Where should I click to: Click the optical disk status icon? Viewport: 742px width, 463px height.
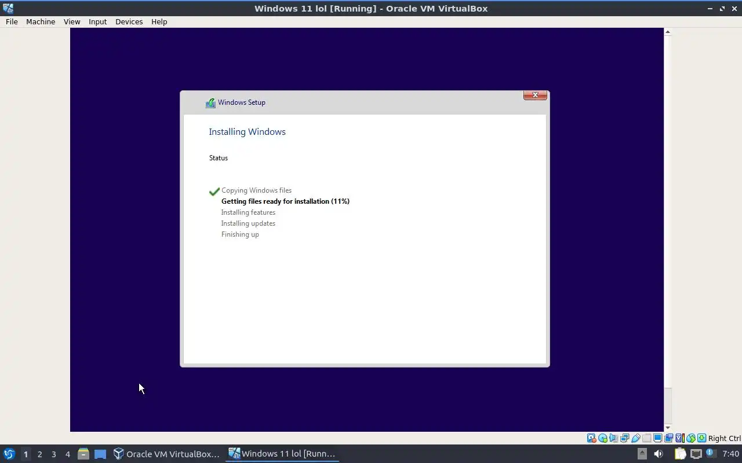pos(603,438)
